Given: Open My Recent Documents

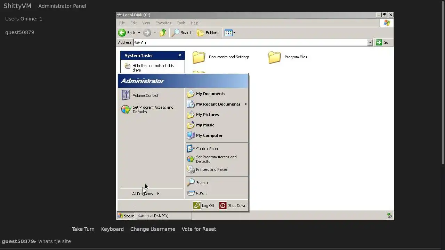Looking at the screenshot, I should (218, 104).
